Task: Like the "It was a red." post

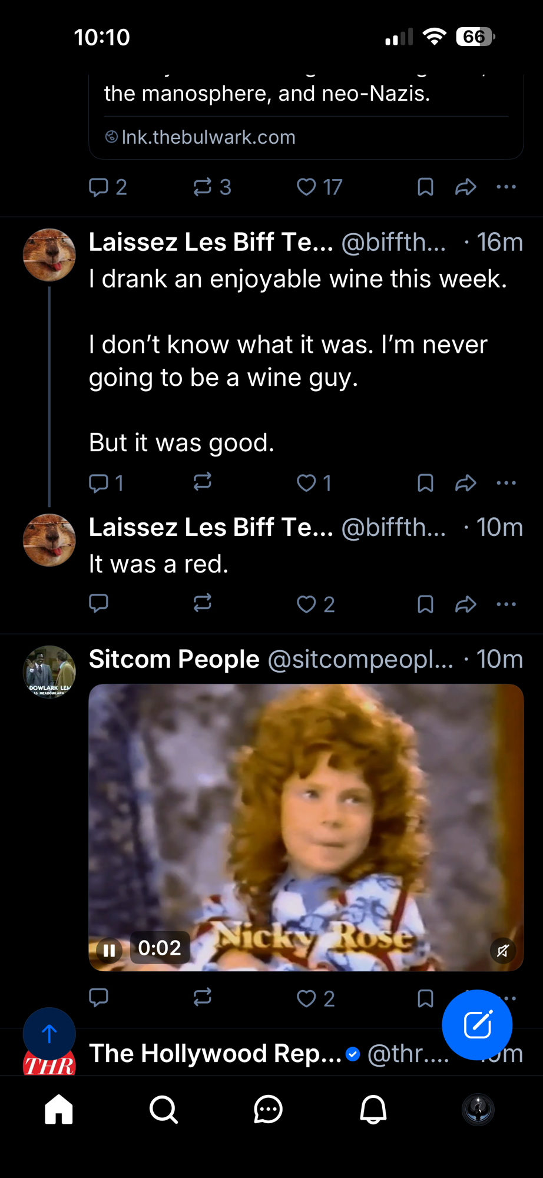Action: 306,604
